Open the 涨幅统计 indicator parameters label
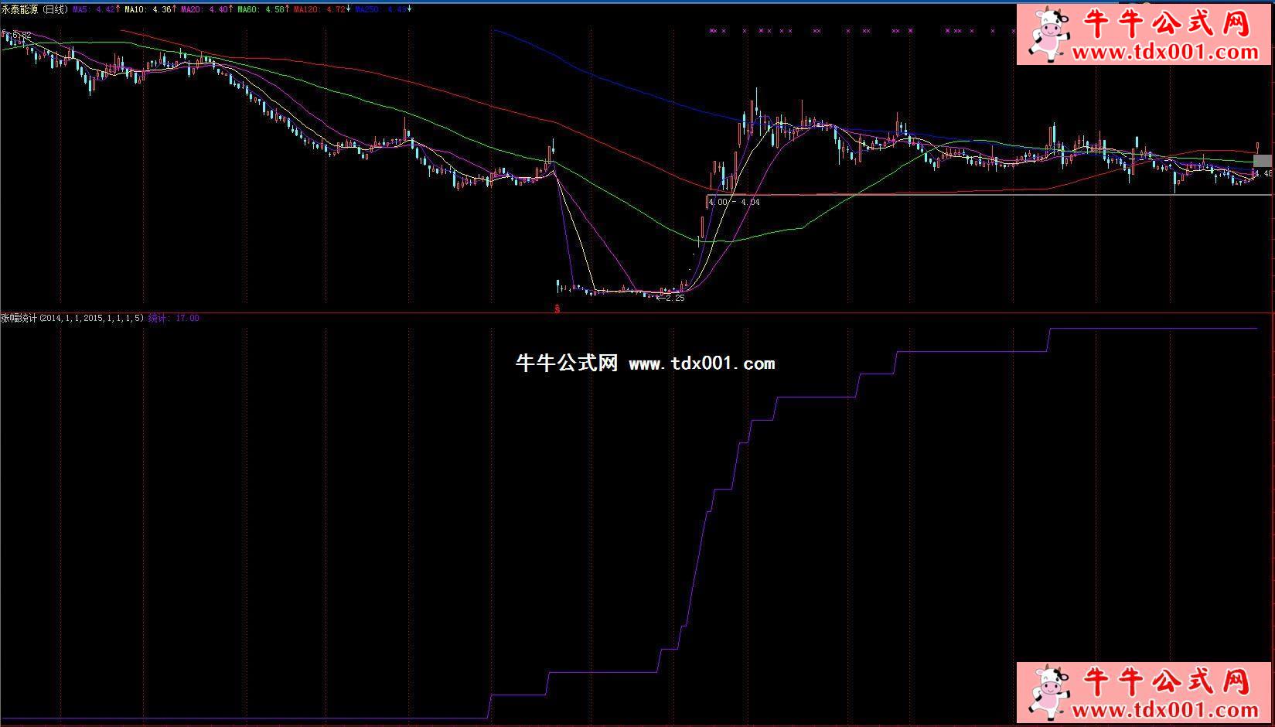Screen dimensions: 1275x727 tap(72, 318)
